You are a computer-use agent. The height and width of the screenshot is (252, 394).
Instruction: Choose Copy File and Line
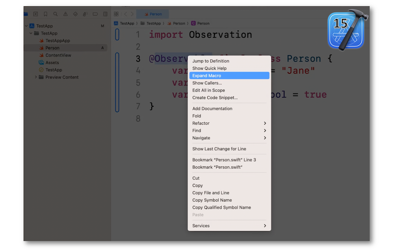[x=229, y=192]
